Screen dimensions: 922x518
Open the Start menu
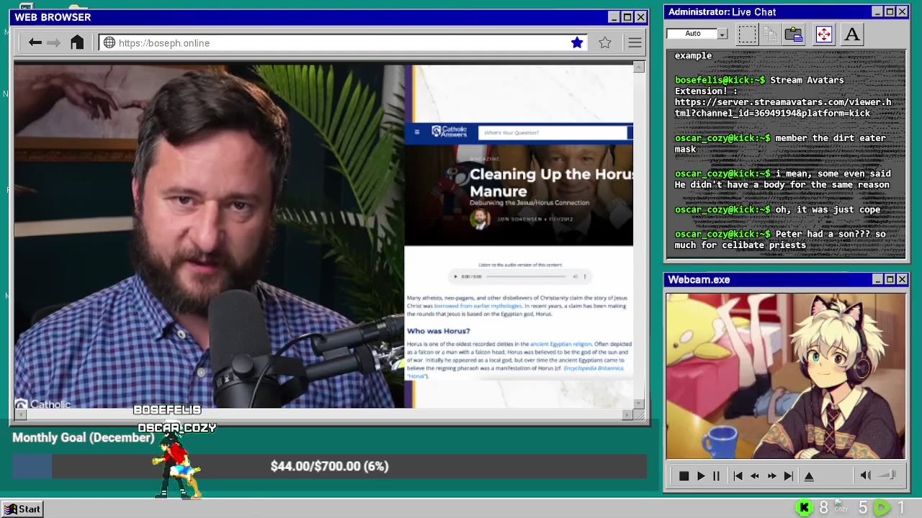click(22, 509)
